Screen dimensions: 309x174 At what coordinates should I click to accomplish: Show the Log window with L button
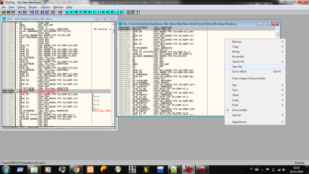click(x=67, y=12)
